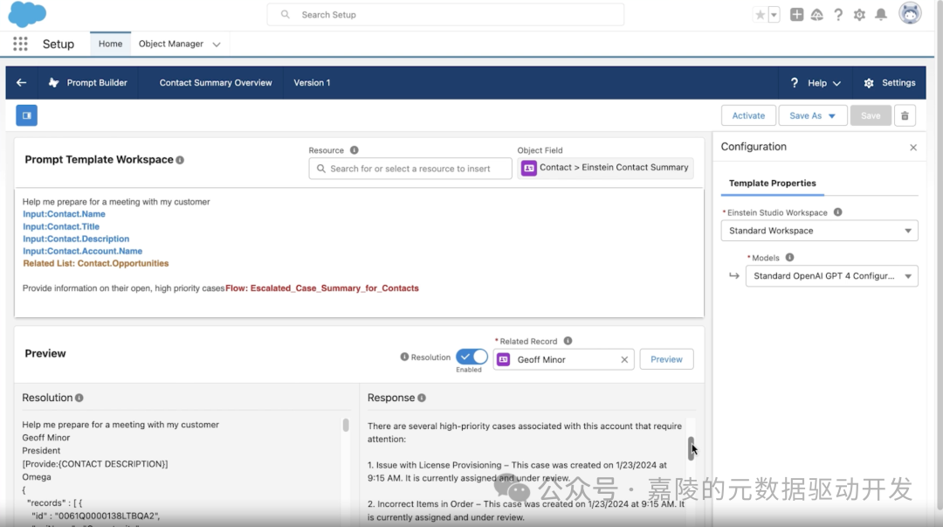Toggle the side panel button

point(26,115)
